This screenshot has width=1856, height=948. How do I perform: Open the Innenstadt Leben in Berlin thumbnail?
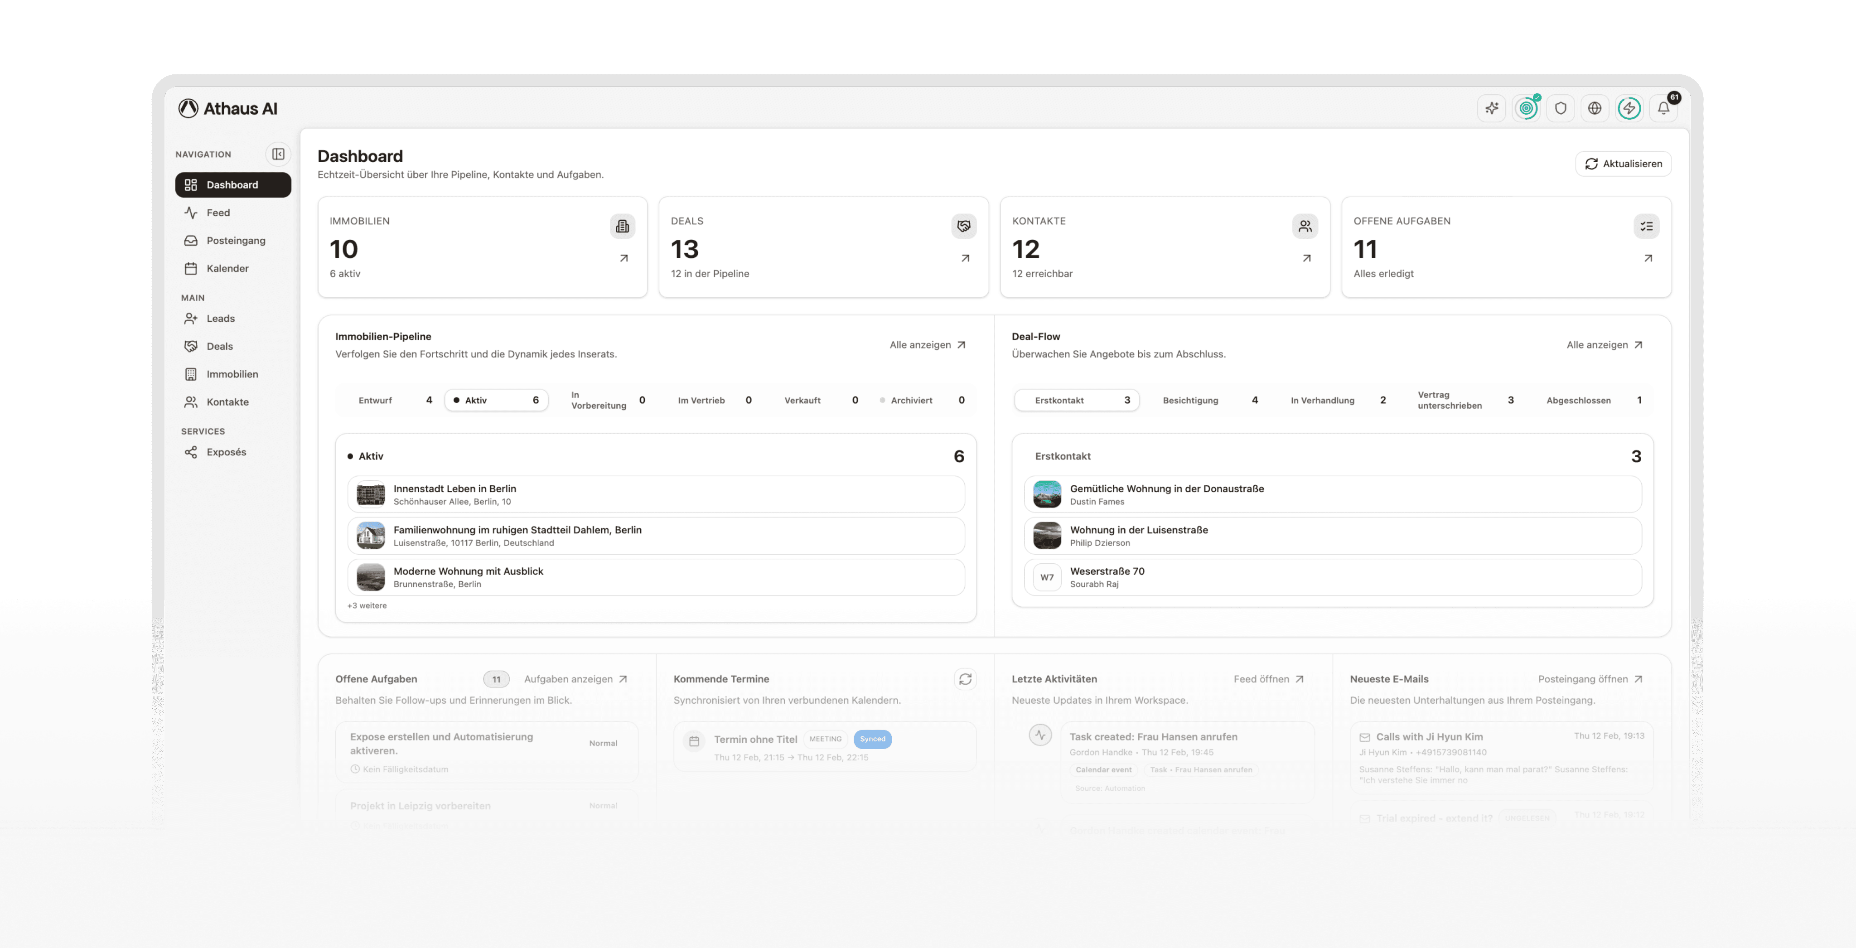(370, 495)
